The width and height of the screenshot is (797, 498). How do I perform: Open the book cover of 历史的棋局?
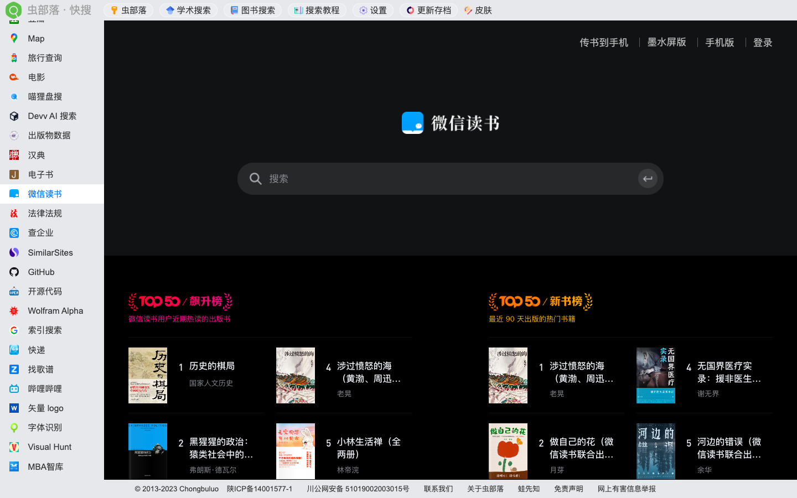coord(147,375)
